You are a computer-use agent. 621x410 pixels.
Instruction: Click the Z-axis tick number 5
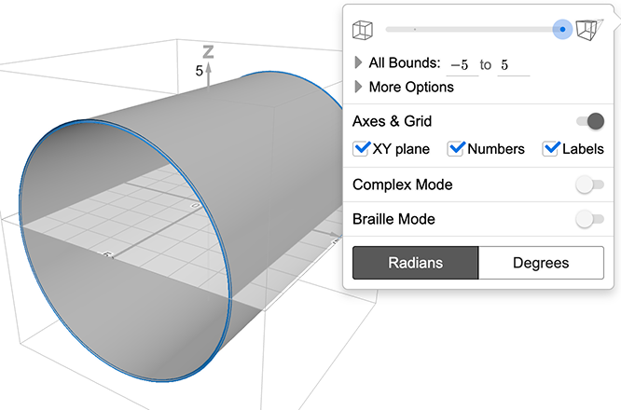[199, 71]
